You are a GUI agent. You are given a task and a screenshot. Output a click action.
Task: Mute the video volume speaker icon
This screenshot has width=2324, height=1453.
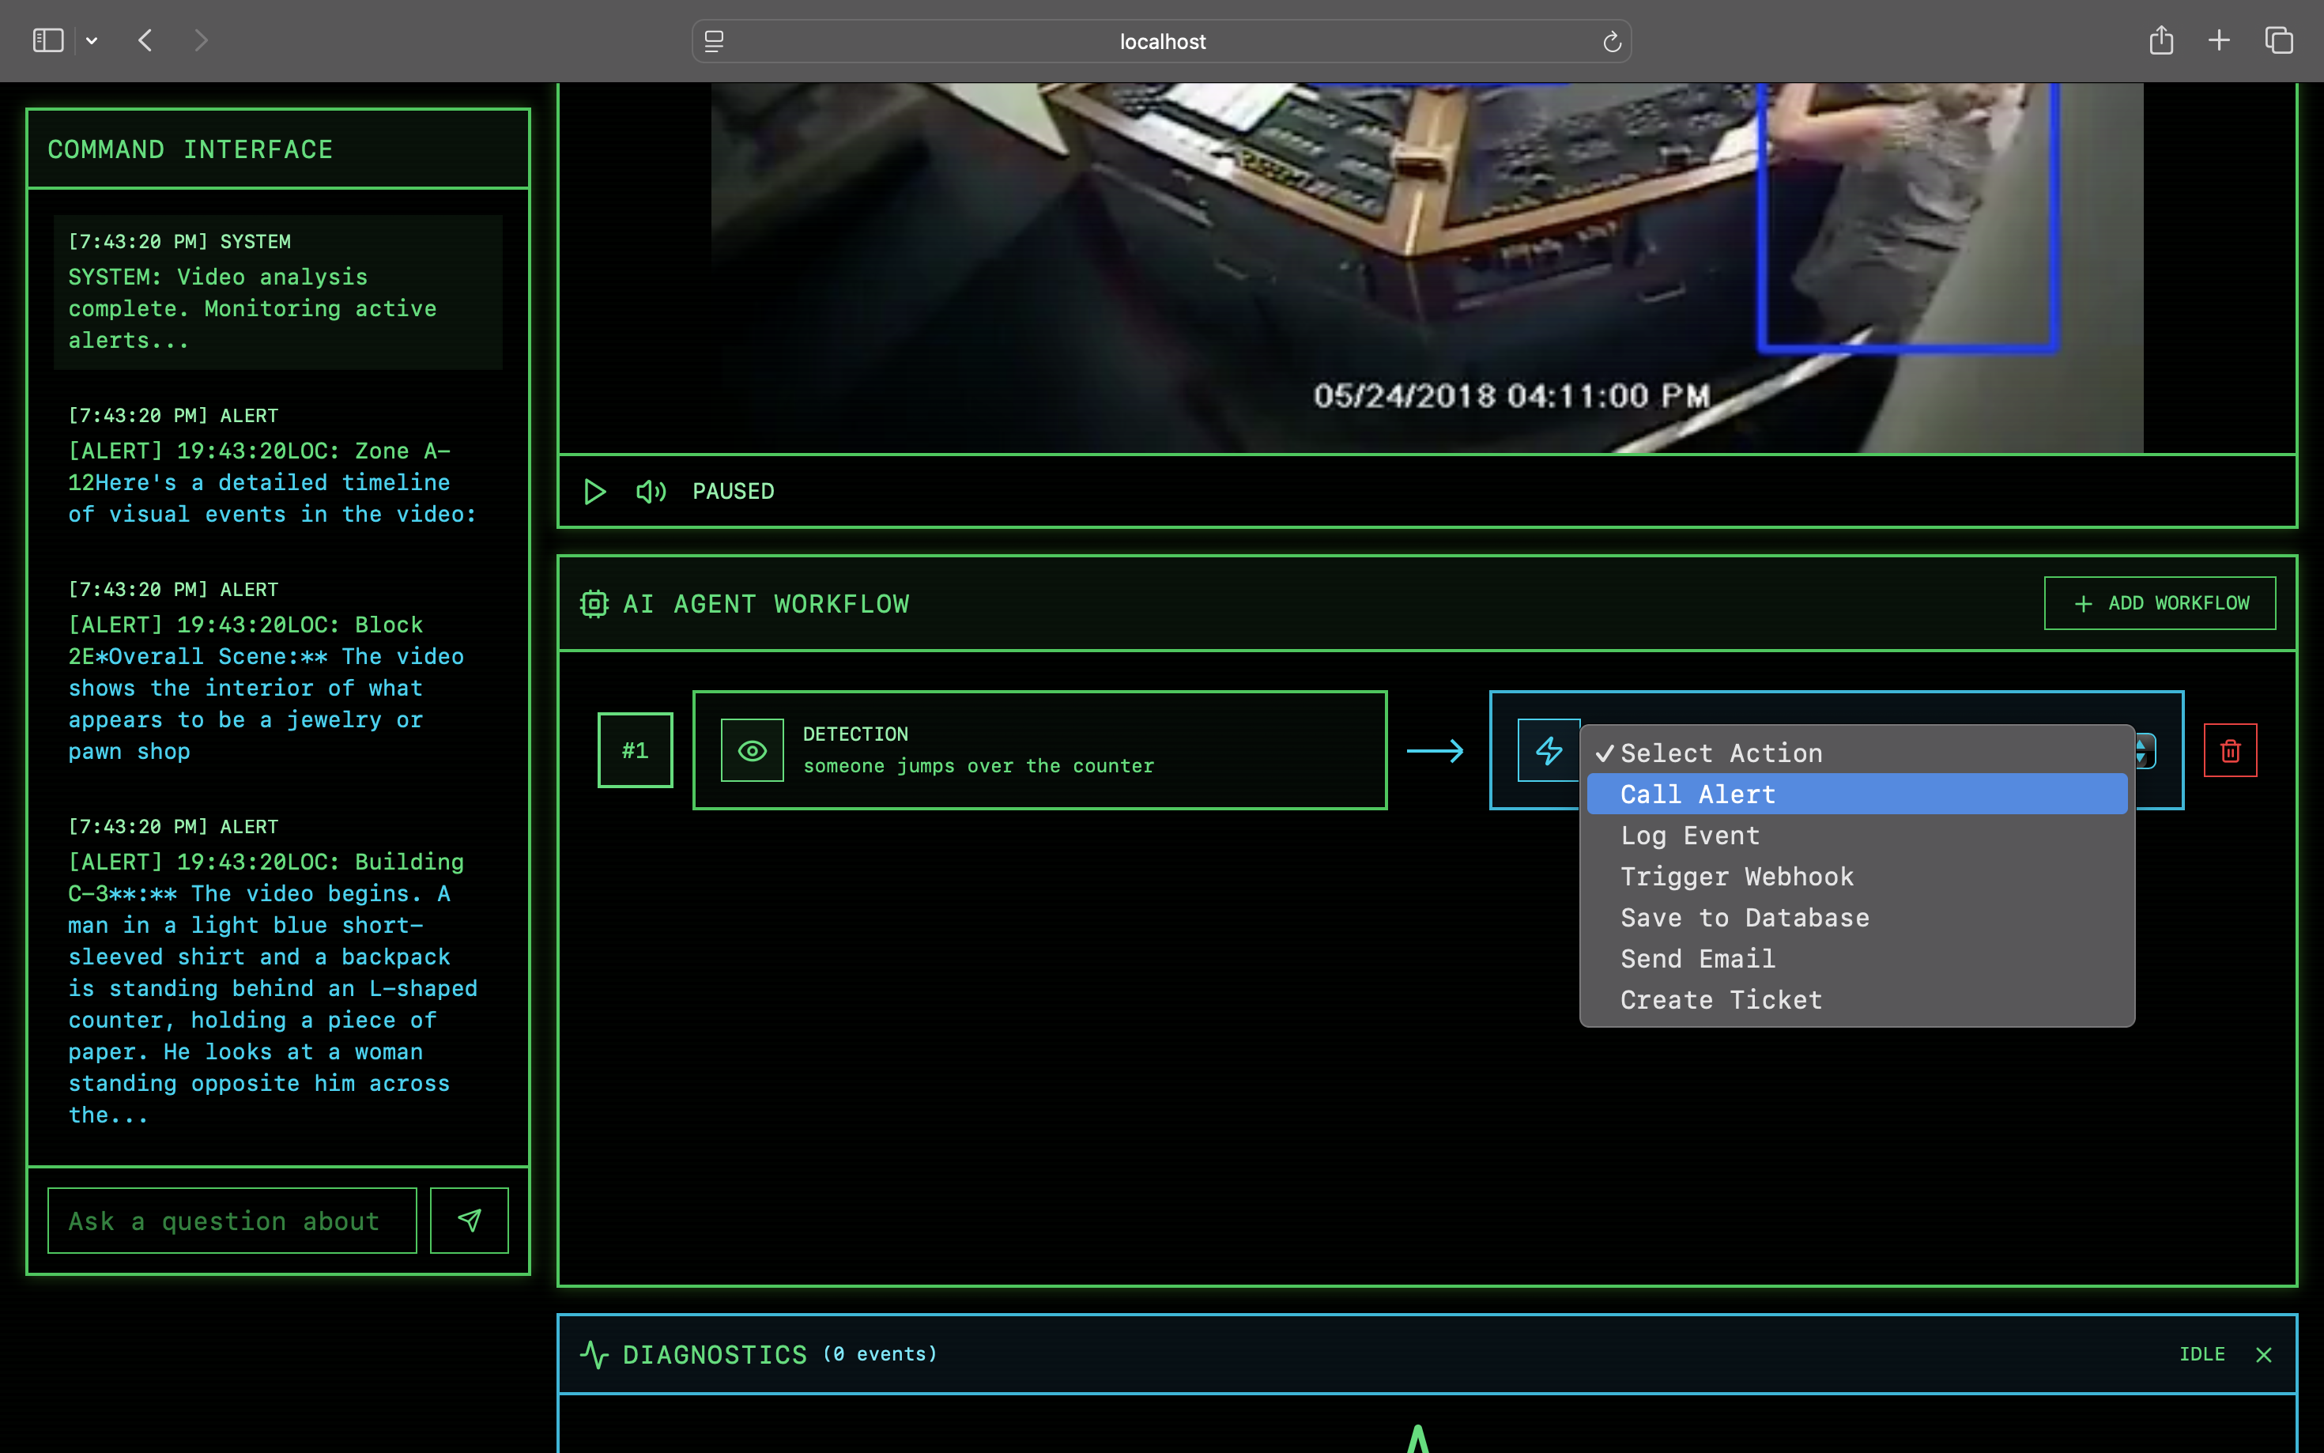coord(651,492)
